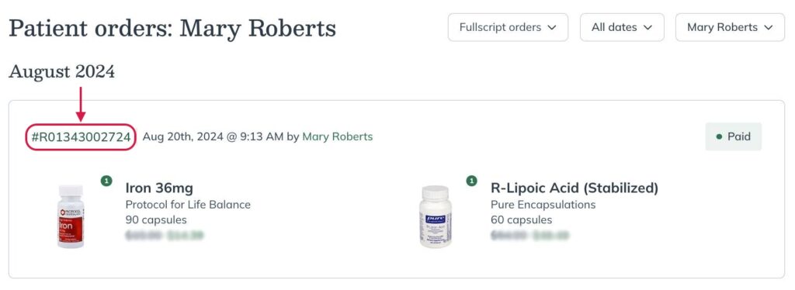This screenshot has height=290, width=795.
Task: Click the Iron 36mg bottle thumbnail
Action: tap(71, 216)
